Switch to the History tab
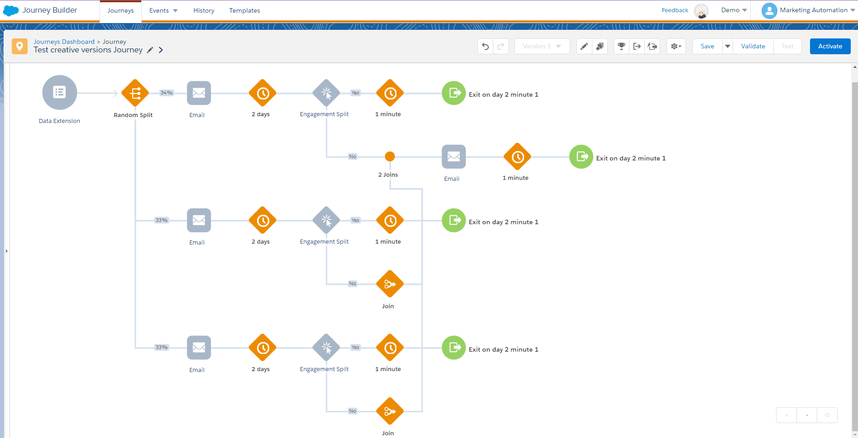The height and width of the screenshot is (438, 858). pos(204,10)
